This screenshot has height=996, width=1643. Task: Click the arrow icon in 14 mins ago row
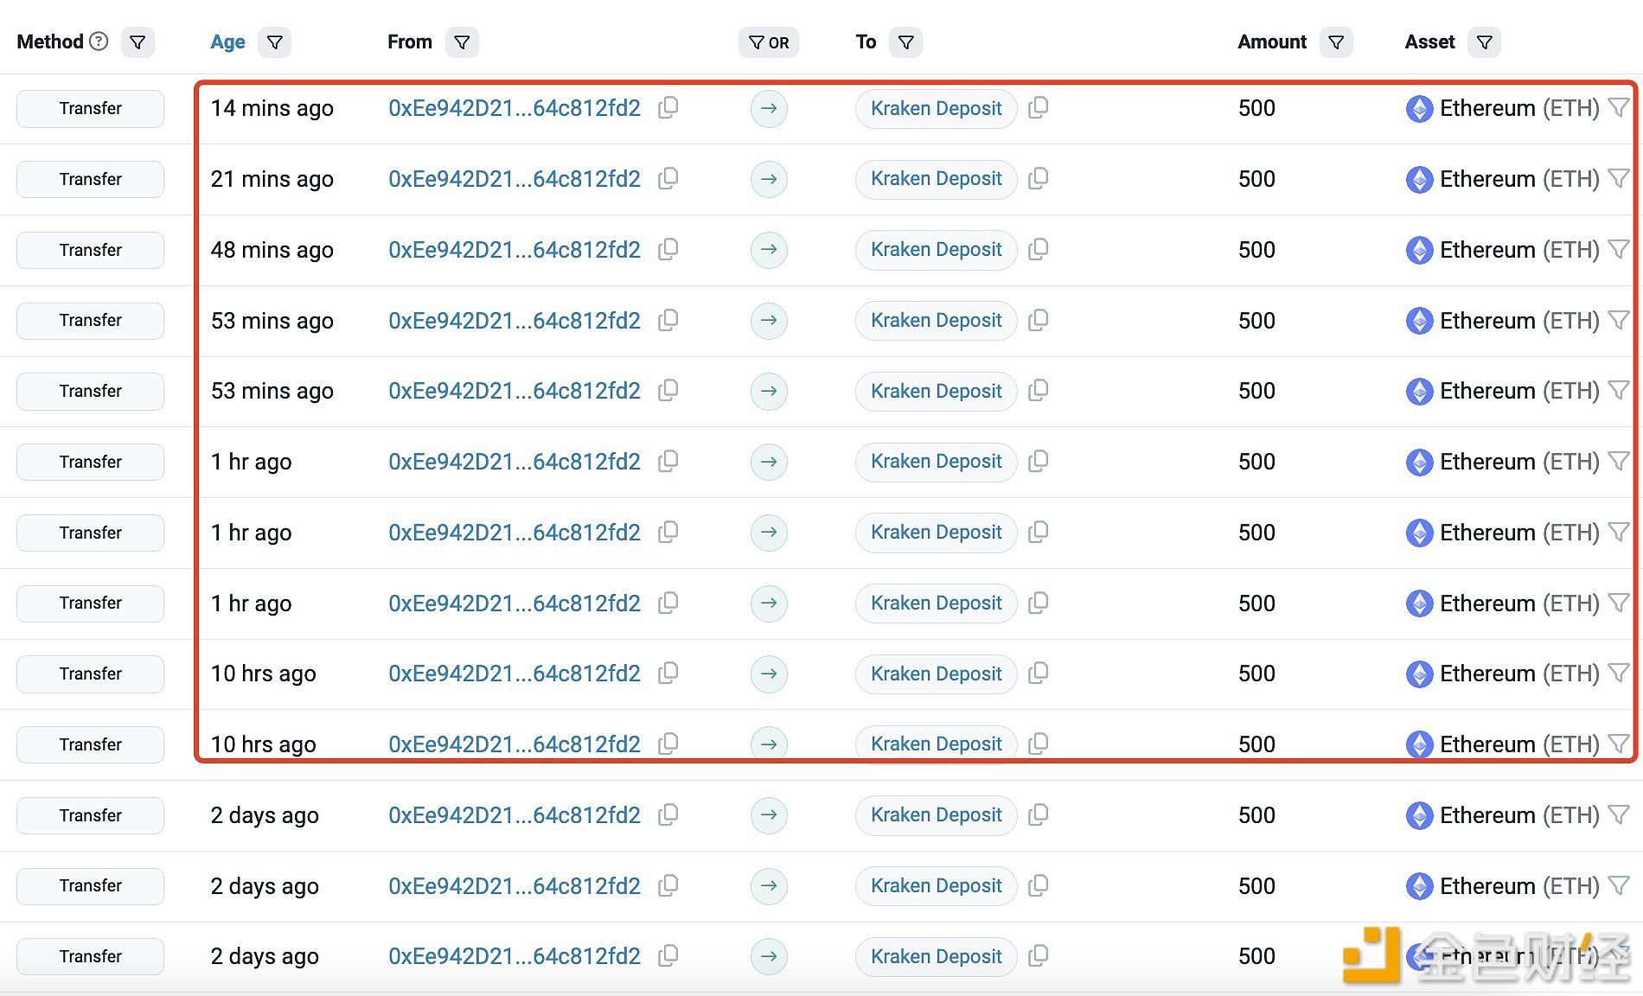769,109
